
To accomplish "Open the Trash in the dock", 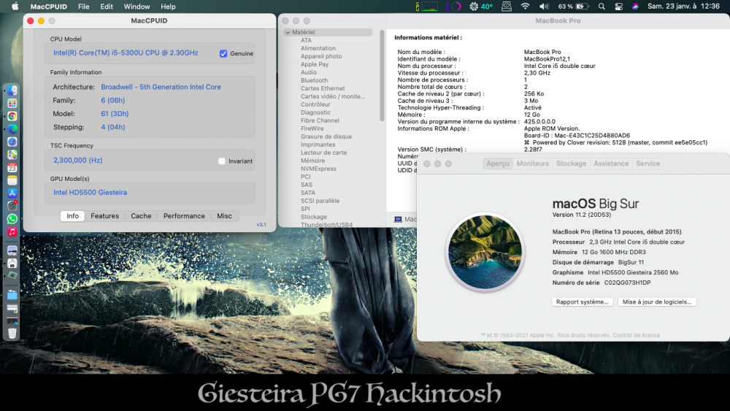I will coord(12,334).
